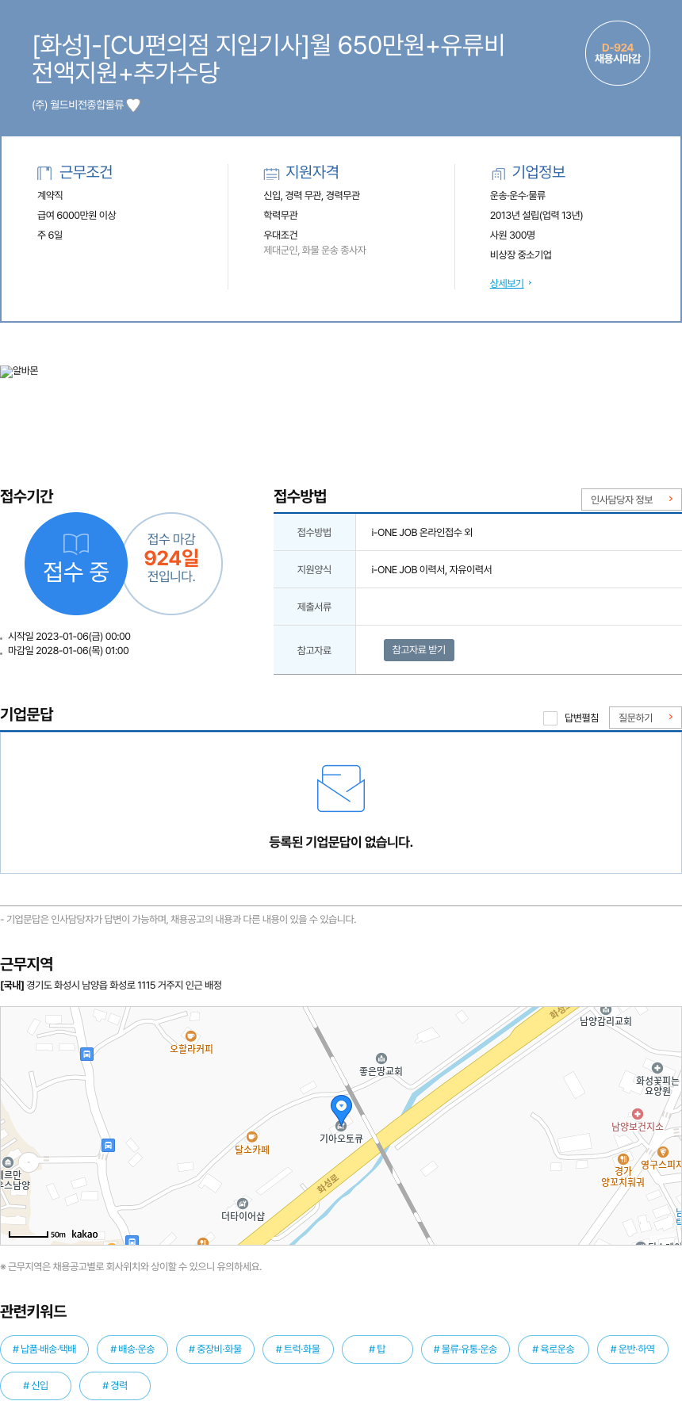Click the kakao logo on the map
682x1401 pixels.
click(x=85, y=1234)
